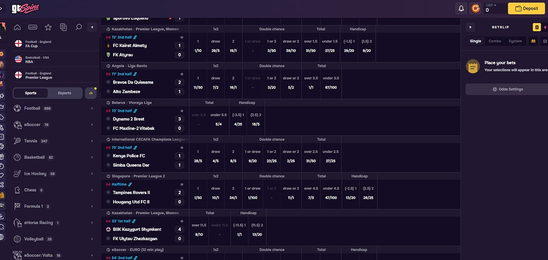Click the Volleyball icon
Screen dimensions: 548x260
[17, 239]
